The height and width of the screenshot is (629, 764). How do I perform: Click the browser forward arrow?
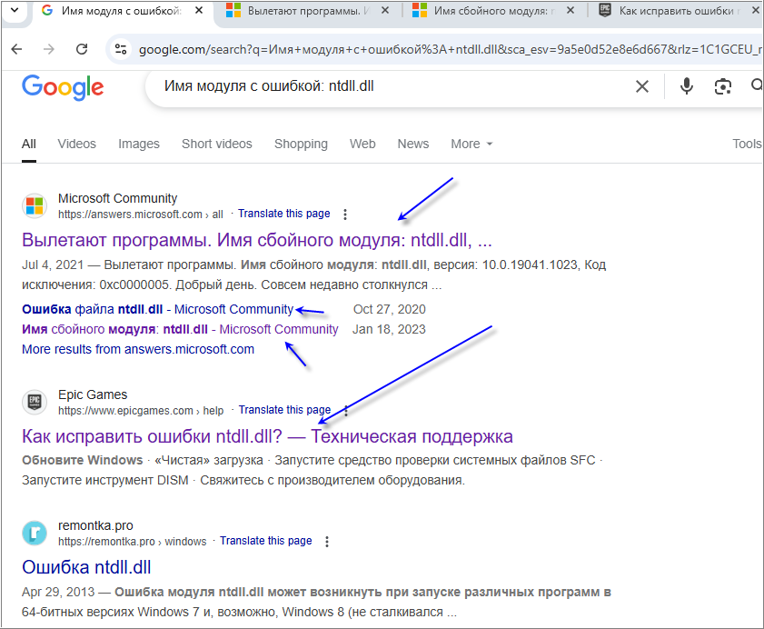click(x=49, y=49)
